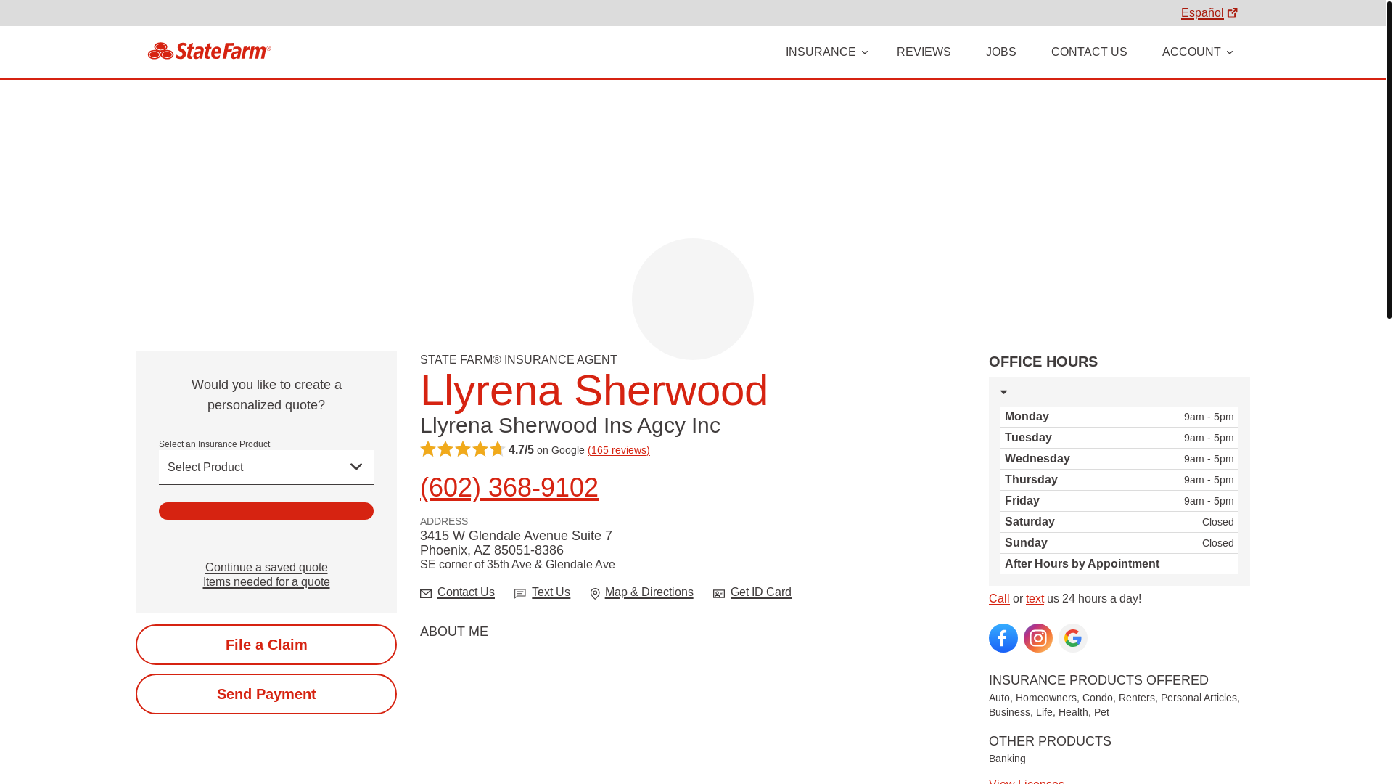
Task: Click the page vertical scrollbar
Action: (1389, 160)
